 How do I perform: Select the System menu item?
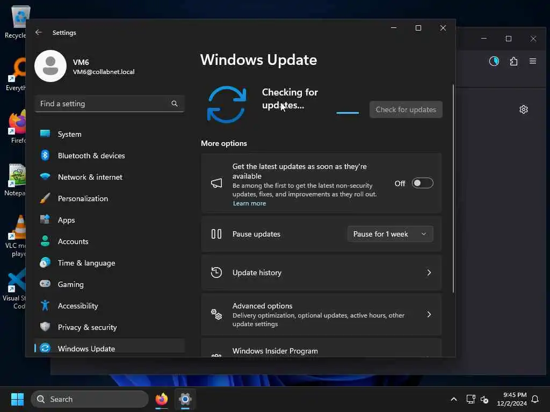pos(110,134)
